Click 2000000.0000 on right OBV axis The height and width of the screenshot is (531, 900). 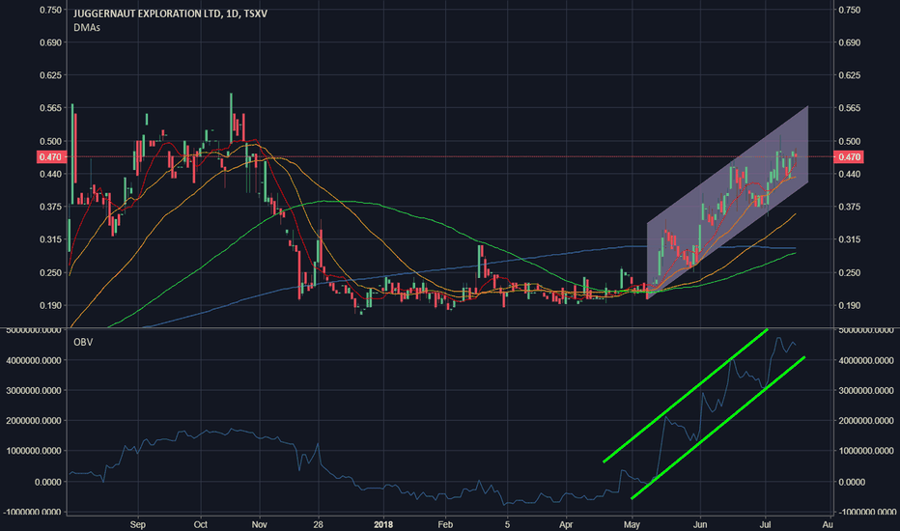(866, 421)
